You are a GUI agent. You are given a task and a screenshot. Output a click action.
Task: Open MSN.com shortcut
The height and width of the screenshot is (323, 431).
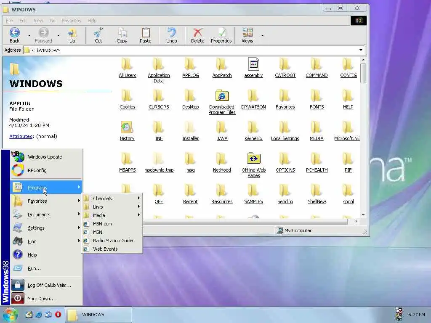pos(112,224)
